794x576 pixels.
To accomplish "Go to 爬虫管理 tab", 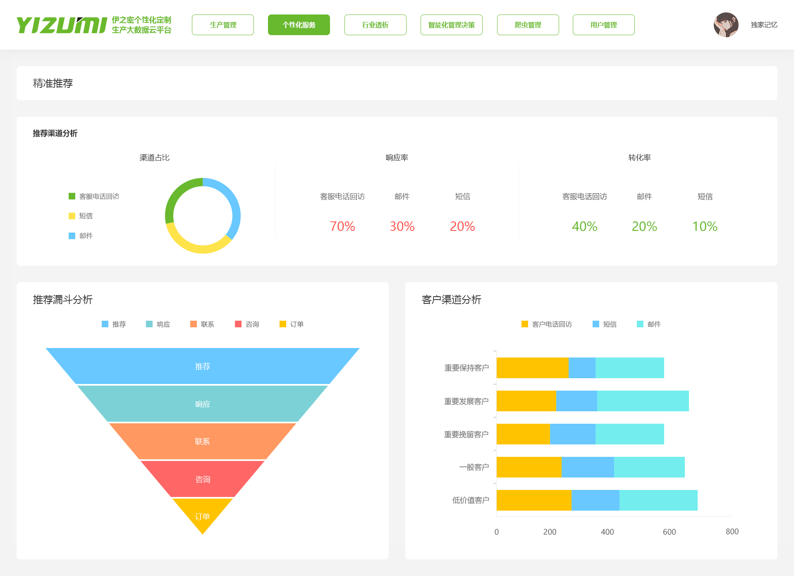I will pyautogui.click(x=528, y=25).
